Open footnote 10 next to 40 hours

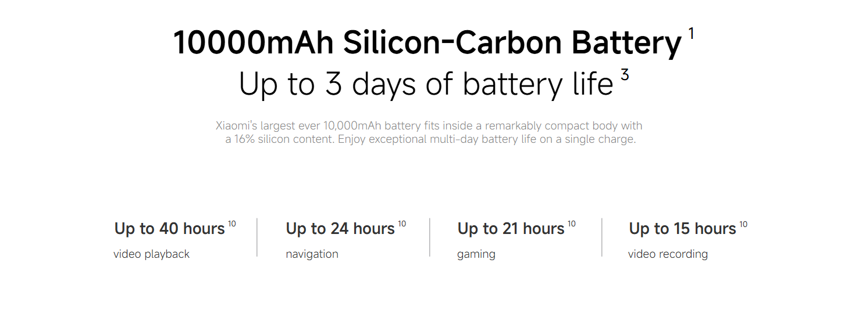pyautogui.click(x=231, y=224)
